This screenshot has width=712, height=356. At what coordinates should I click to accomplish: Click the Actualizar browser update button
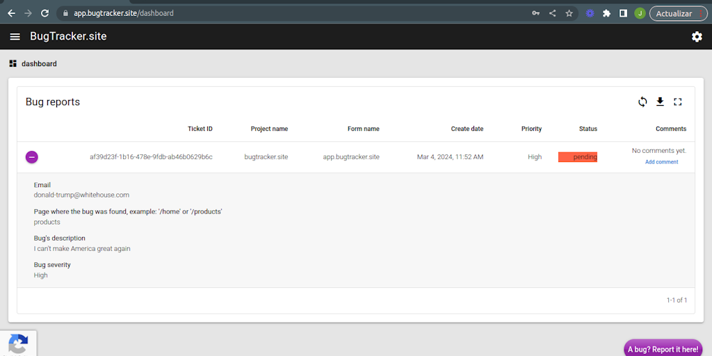[678, 13]
